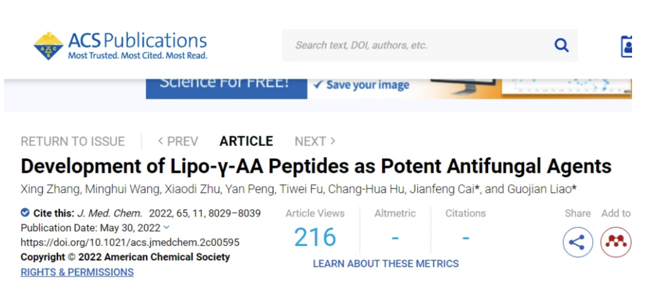649x303 pixels.
Task: Click the Article Views count 216
Action: [x=315, y=238]
